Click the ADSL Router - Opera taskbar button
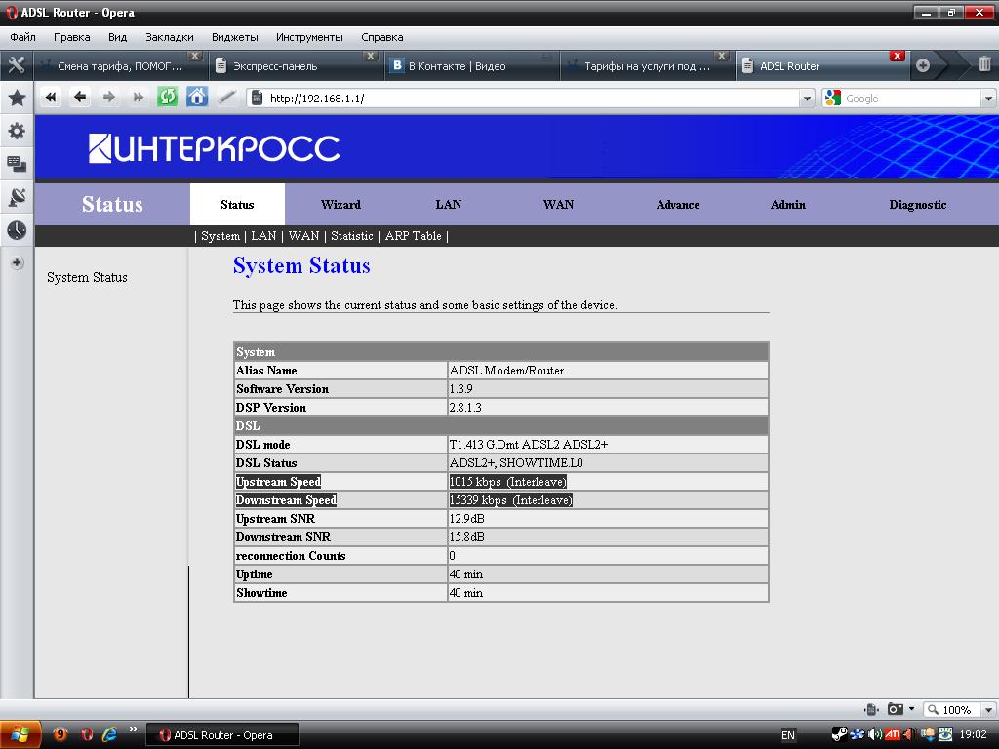This screenshot has width=999, height=749. 222,735
